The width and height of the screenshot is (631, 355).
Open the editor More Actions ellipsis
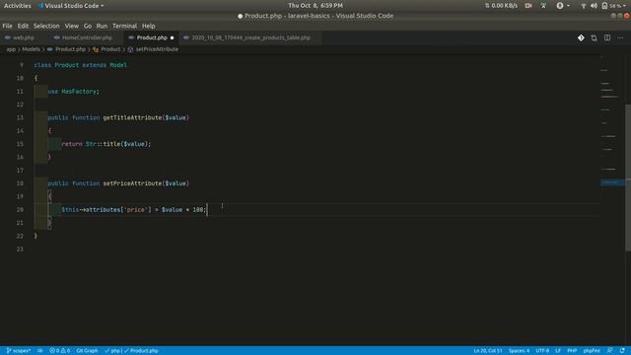click(x=620, y=37)
